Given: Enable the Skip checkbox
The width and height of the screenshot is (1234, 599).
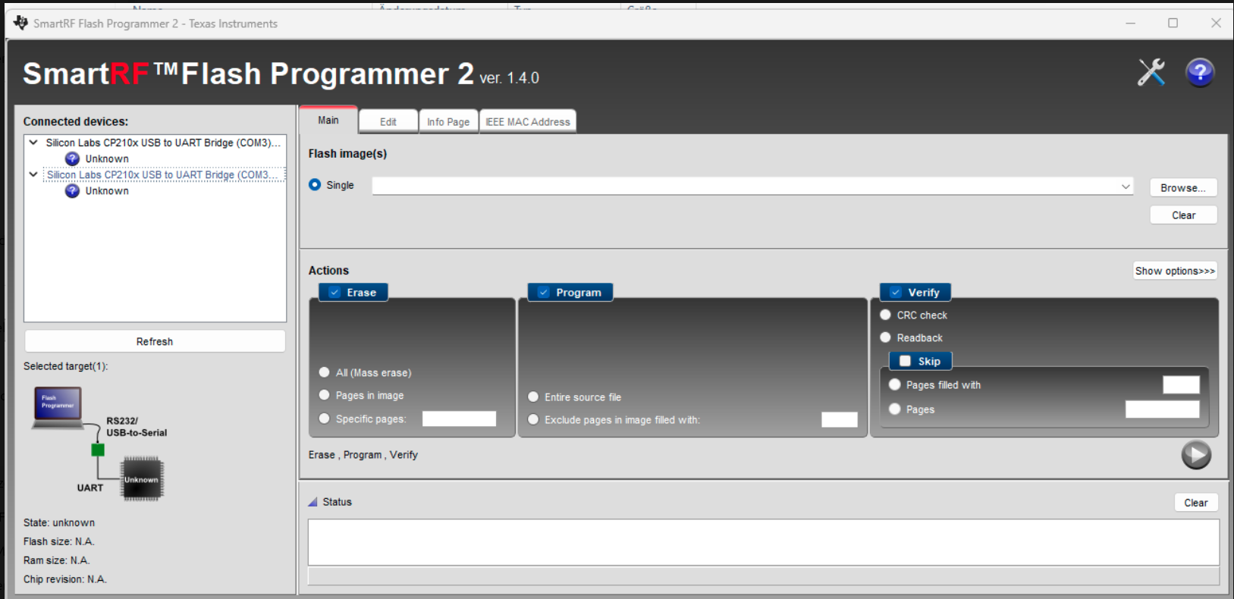Looking at the screenshot, I should 905,362.
